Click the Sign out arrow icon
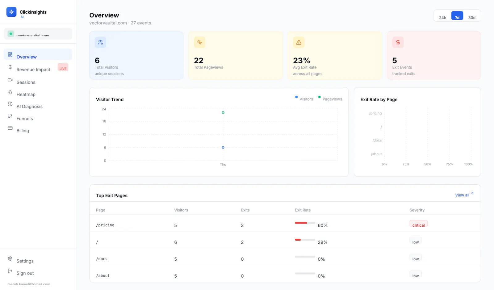 pyautogui.click(x=10, y=271)
